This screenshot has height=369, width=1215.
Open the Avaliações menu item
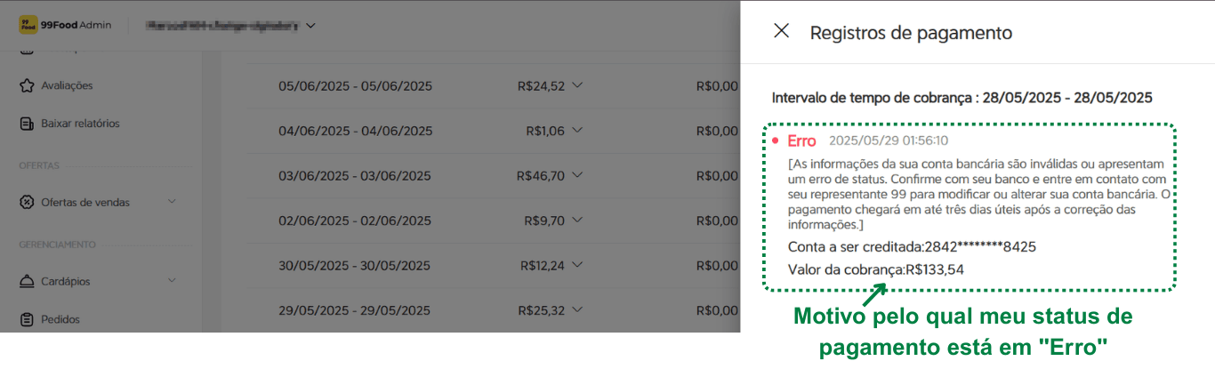(67, 85)
